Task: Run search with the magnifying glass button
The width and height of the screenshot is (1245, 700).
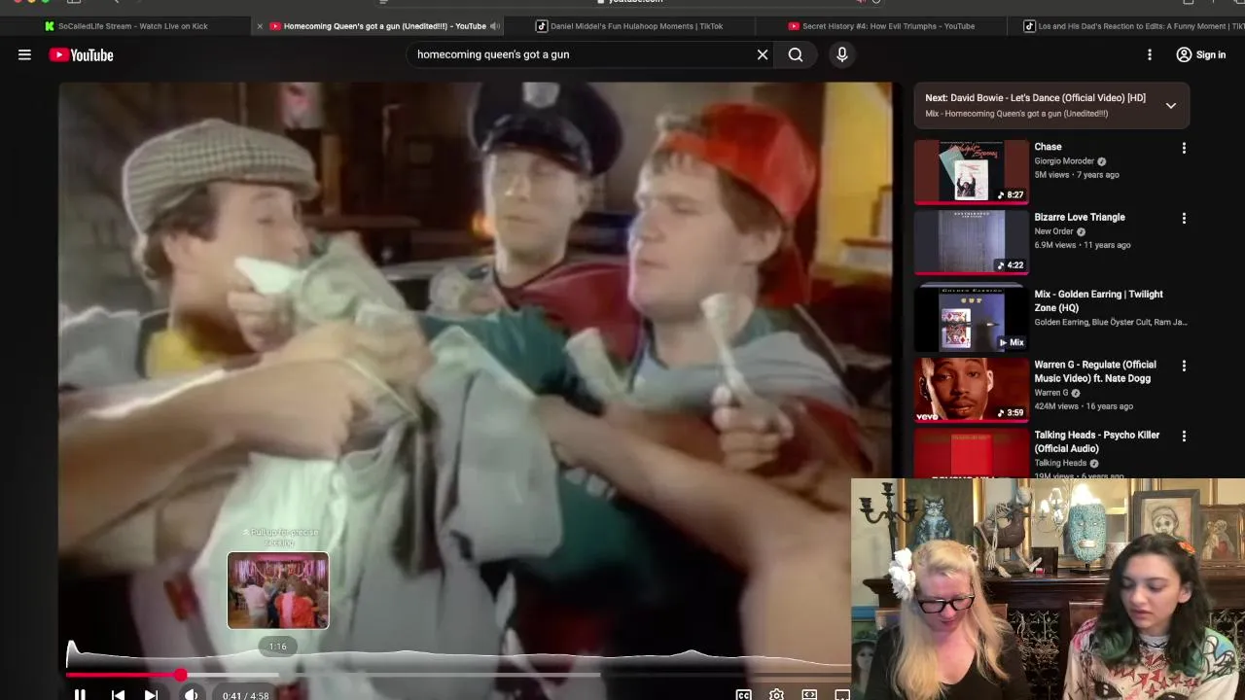Action: [x=796, y=55]
